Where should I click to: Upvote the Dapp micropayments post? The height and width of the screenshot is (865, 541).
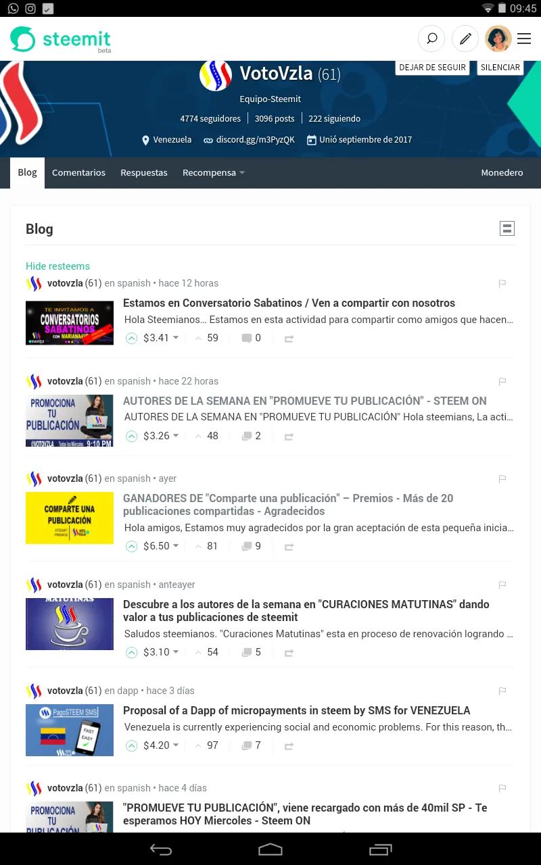click(x=132, y=745)
